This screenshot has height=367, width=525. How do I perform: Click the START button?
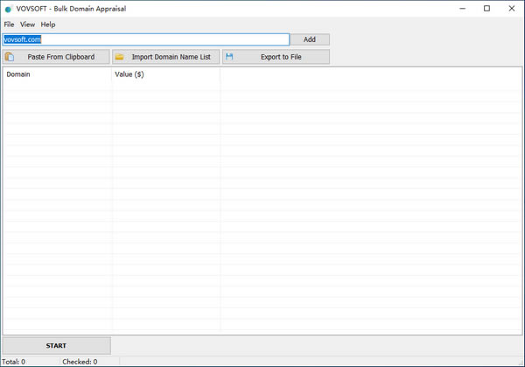56,346
